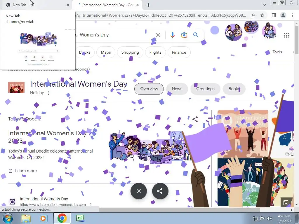Viewport: 299px width, 224px height.
Task: Switch to Shopping results
Action: [130, 52]
